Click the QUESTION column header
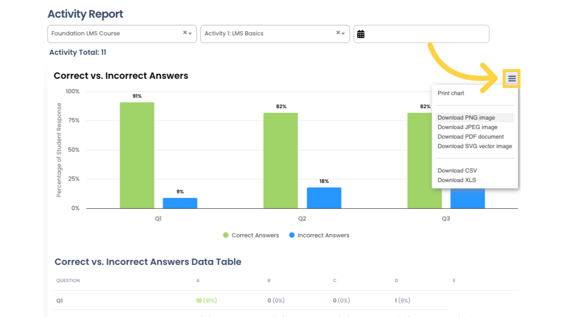This screenshot has width=564, height=317. point(68,281)
